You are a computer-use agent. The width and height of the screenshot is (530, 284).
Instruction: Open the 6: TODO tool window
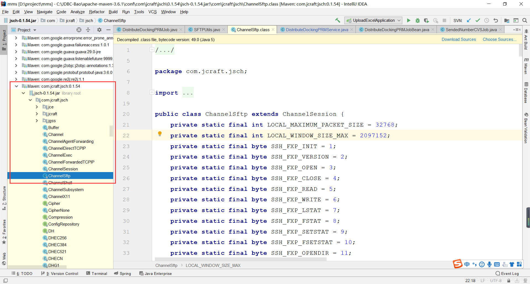(x=22, y=274)
